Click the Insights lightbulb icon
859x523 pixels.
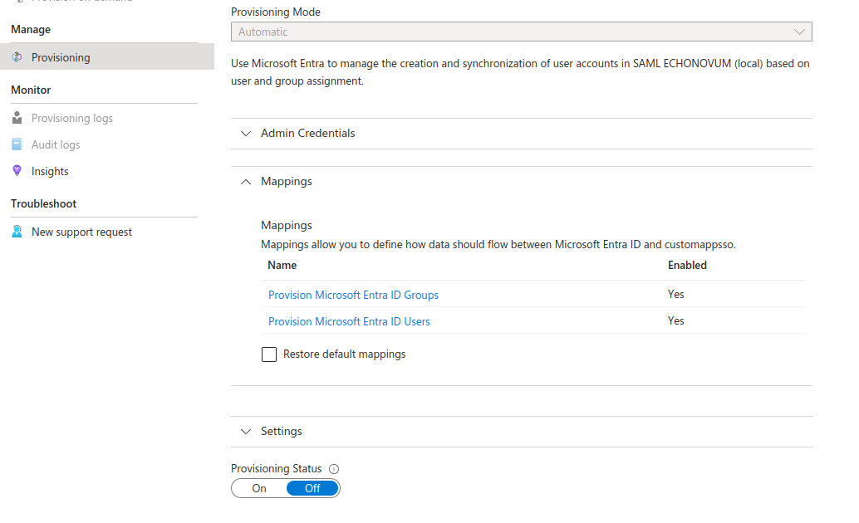click(17, 171)
